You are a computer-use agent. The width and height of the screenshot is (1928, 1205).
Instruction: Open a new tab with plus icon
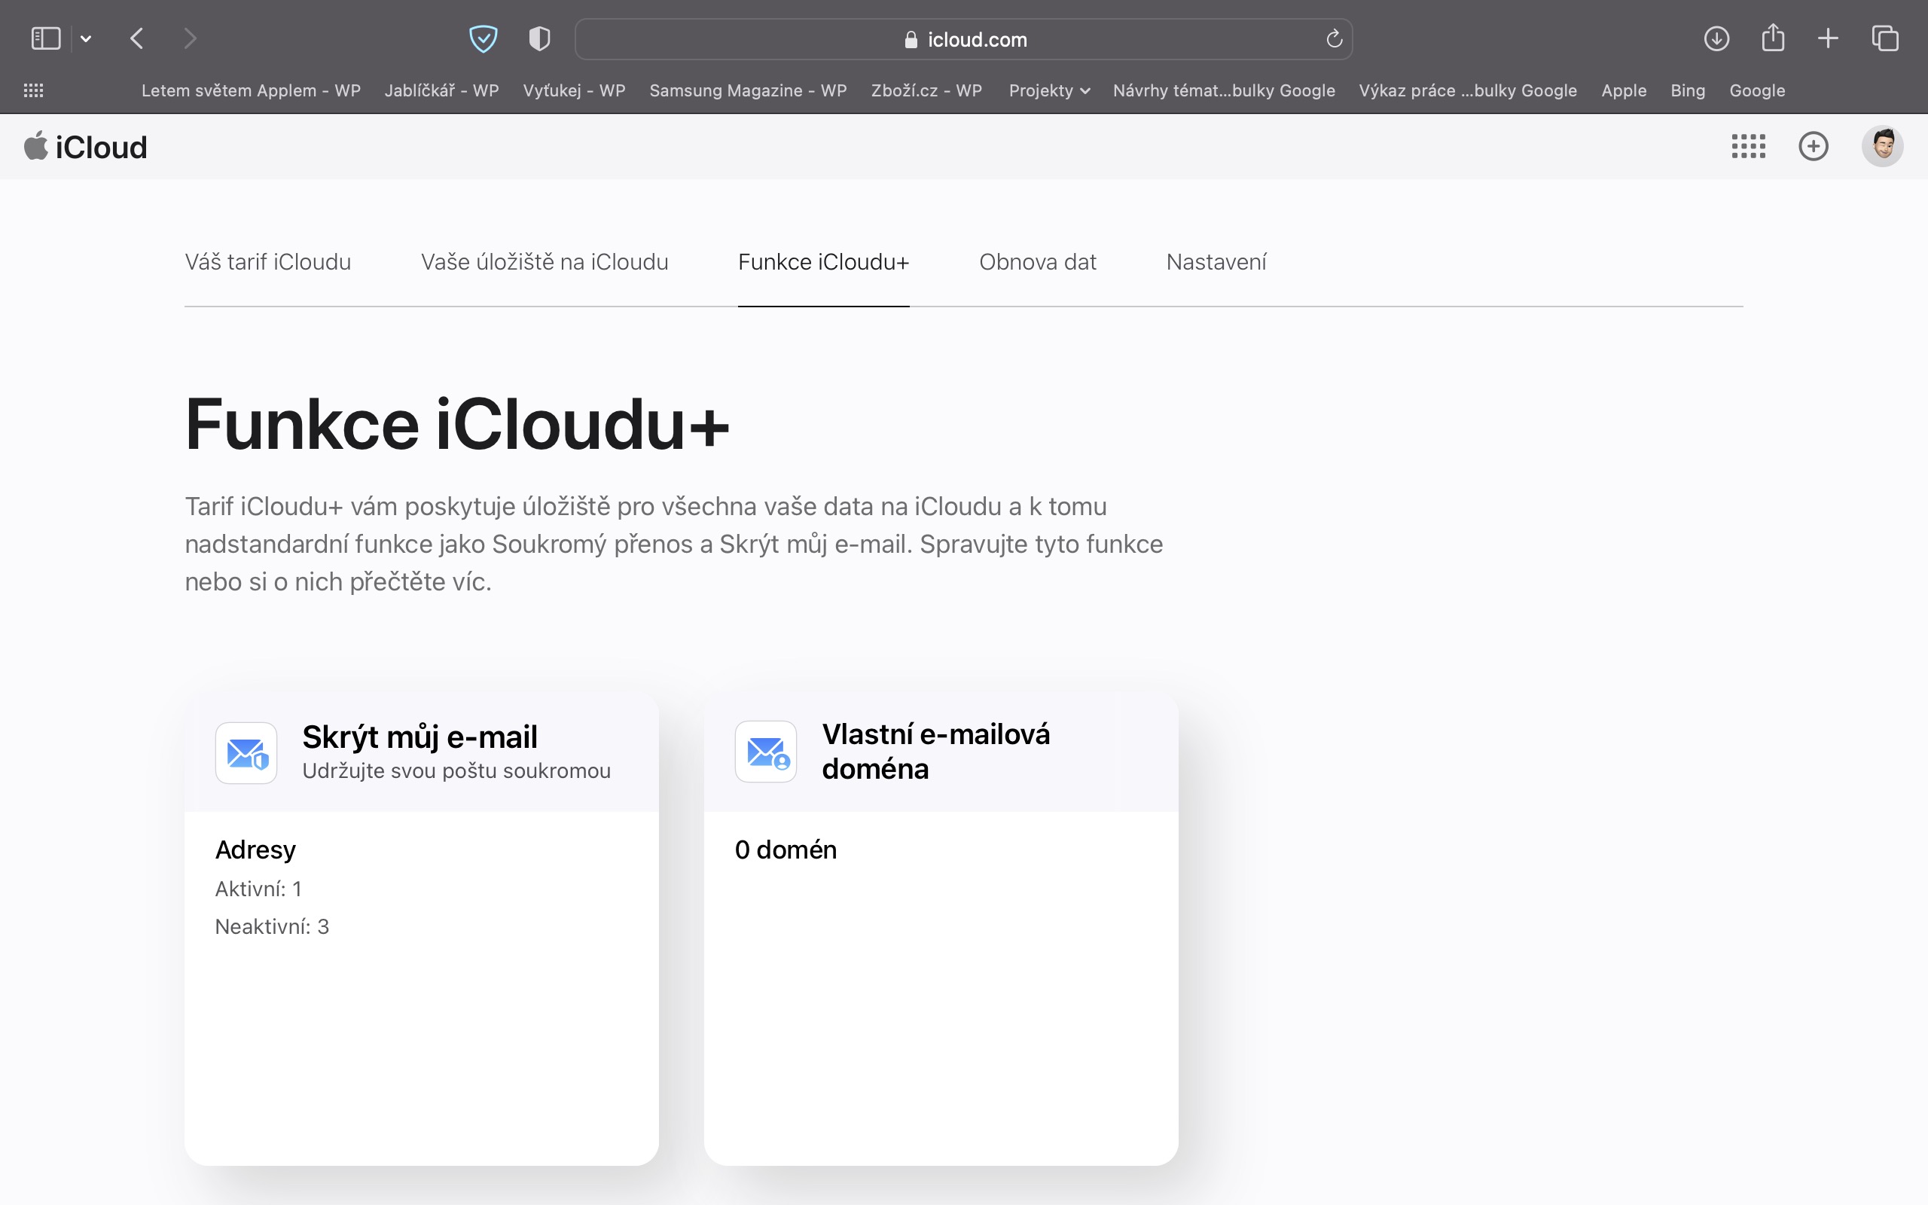[1829, 38]
